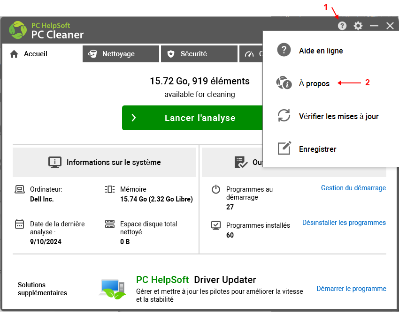Close the PC Cleaner window
Image resolution: width=399 pixels, height=328 pixels.
point(390,26)
